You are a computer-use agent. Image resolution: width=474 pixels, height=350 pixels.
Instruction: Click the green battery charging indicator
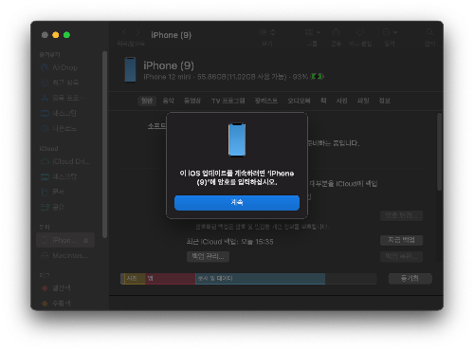point(318,77)
